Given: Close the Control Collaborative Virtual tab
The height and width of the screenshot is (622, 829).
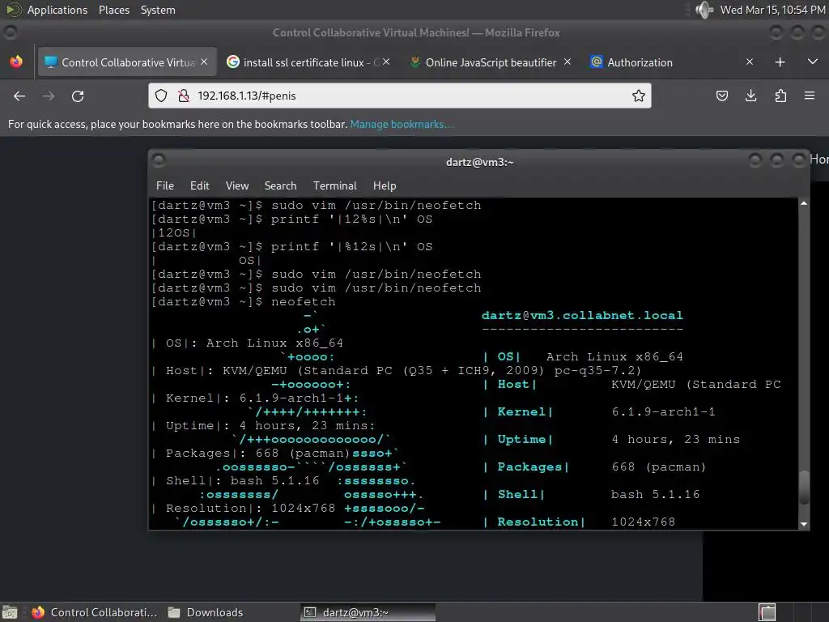Looking at the screenshot, I should [x=204, y=62].
